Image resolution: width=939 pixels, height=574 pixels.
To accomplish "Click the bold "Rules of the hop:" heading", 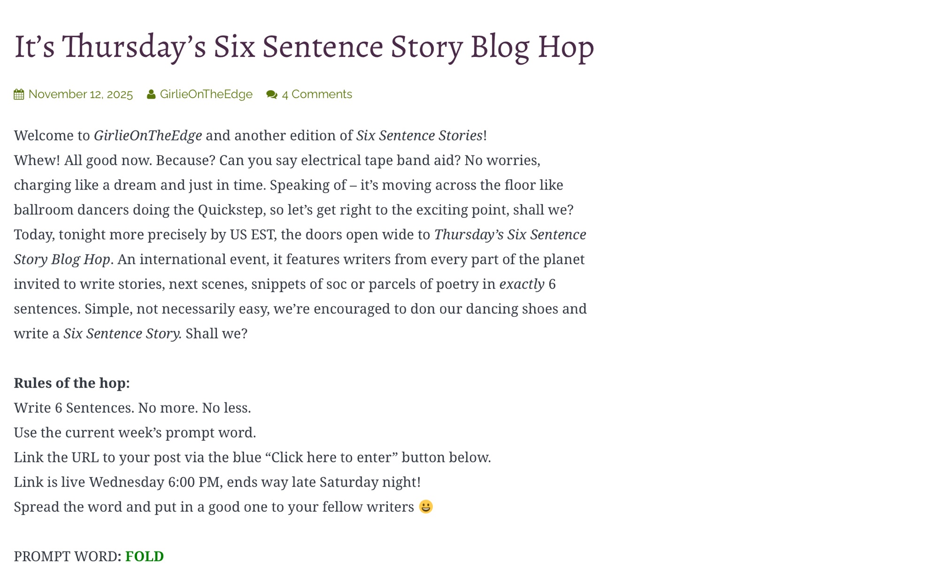I will [72, 383].
